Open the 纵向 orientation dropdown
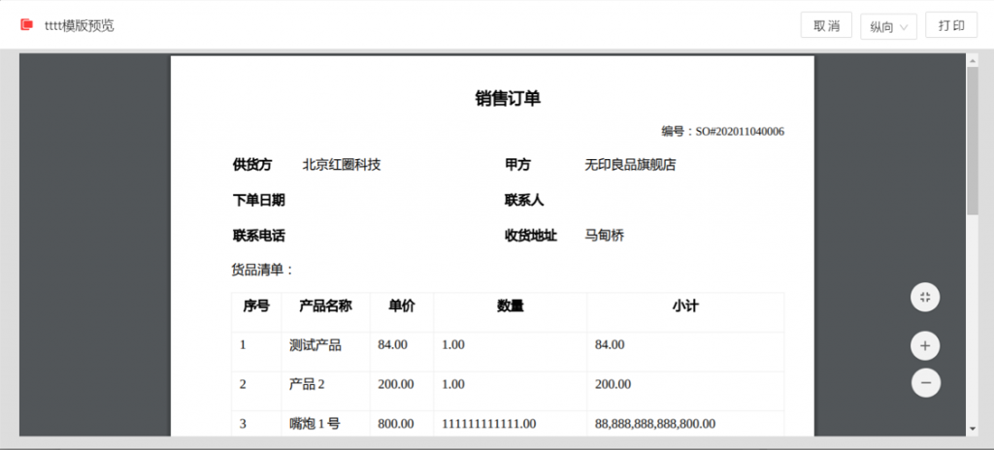 coord(888,27)
